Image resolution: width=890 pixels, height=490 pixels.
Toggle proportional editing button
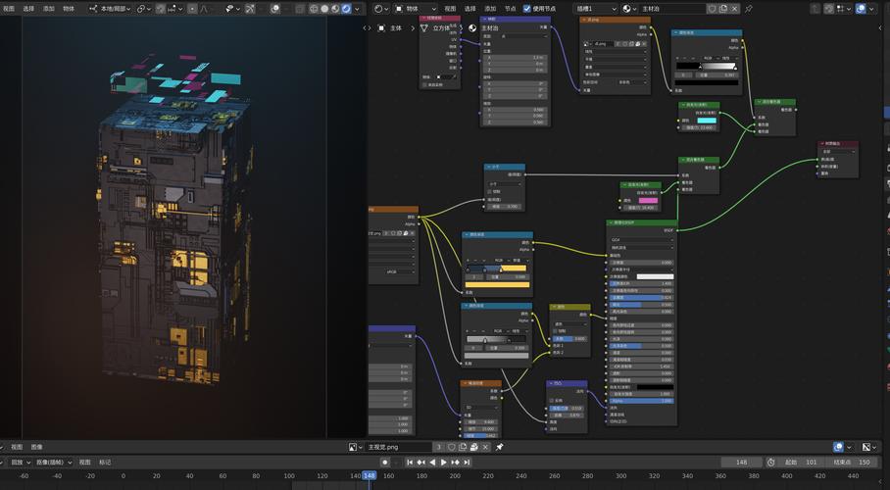tap(192, 9)
